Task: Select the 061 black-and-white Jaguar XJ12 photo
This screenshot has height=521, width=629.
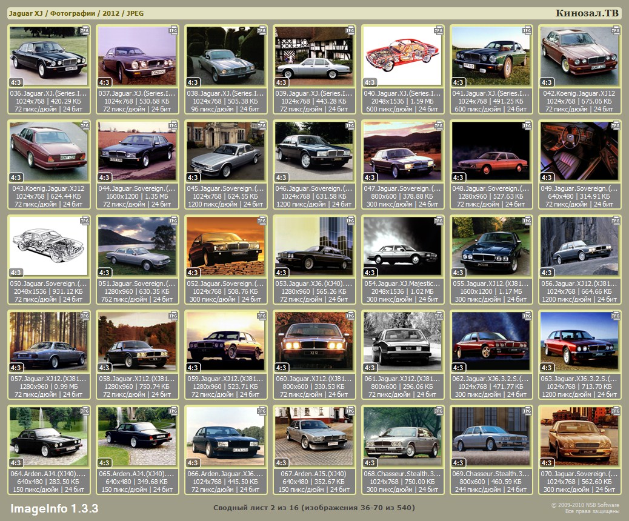Action: coord(402,341)
